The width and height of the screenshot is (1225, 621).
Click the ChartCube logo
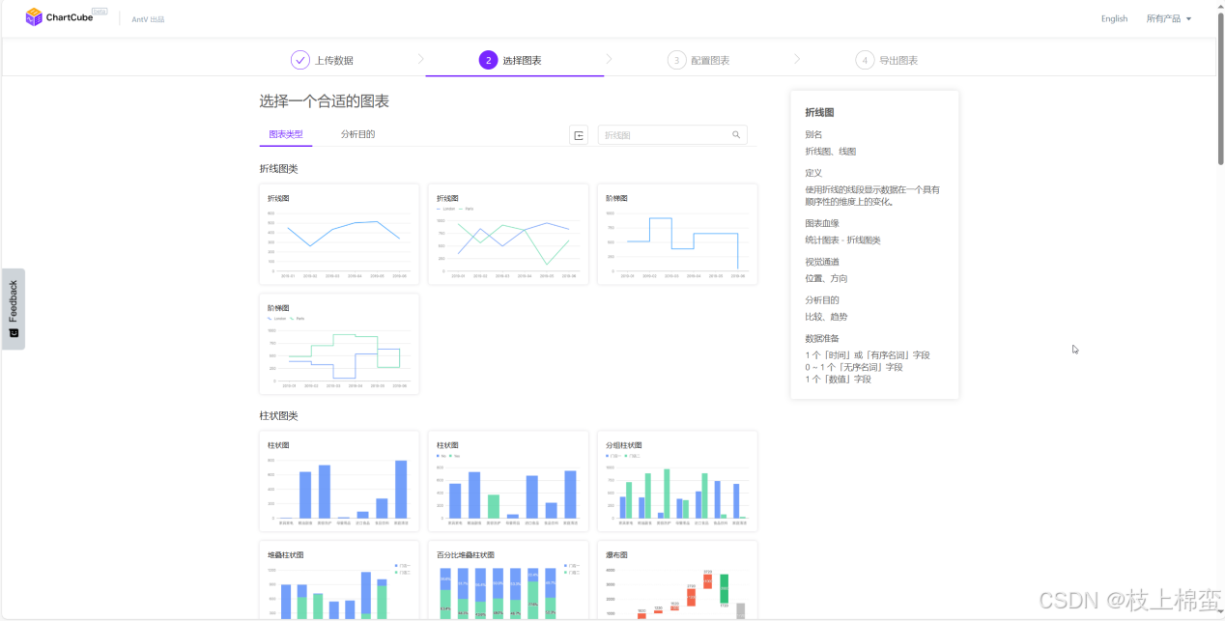[x=66, y=16]
